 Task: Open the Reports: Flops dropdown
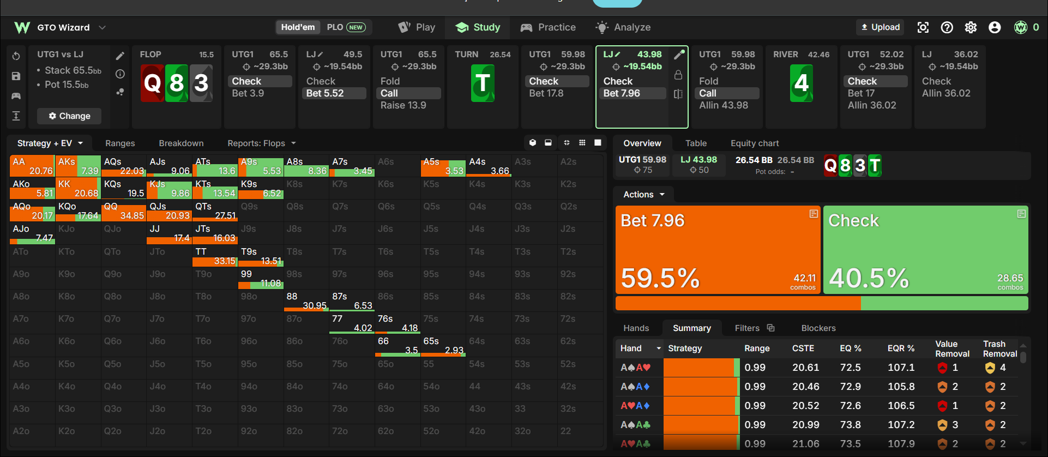pyautogui.click(x=262, y=143)
